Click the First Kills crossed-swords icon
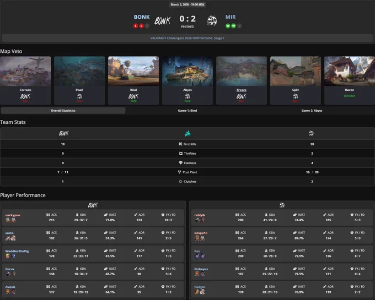This screenshot has height=300, width=375. pyautogui.click(x=180, y=144)
